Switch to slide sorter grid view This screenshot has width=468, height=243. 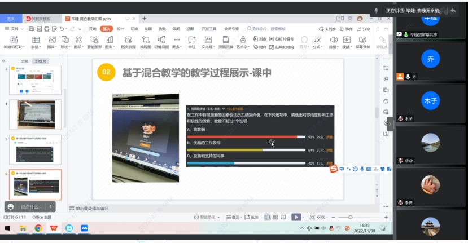click(x=275, y=217)
